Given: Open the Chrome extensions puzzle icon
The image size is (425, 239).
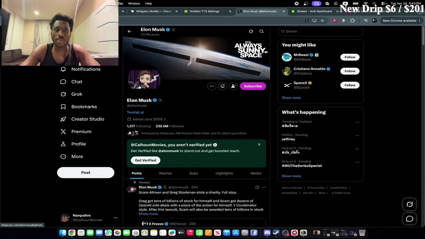Looking at the screenshot, I should tap(353, 21).
